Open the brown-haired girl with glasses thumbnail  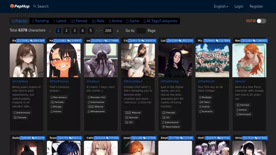tap(27, 60)
